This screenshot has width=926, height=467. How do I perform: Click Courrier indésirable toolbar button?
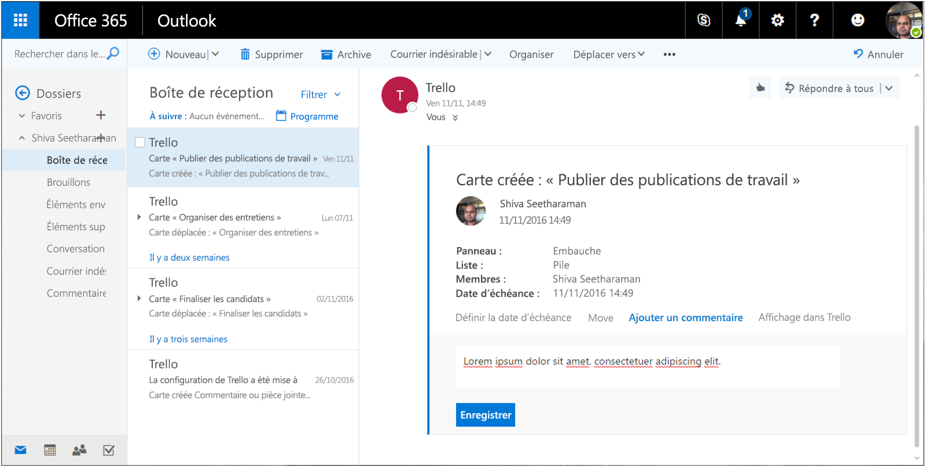coord(434,54)
